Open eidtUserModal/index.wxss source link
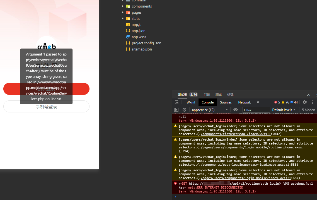This screenshot has height=200, width=317. click(236, 134)
